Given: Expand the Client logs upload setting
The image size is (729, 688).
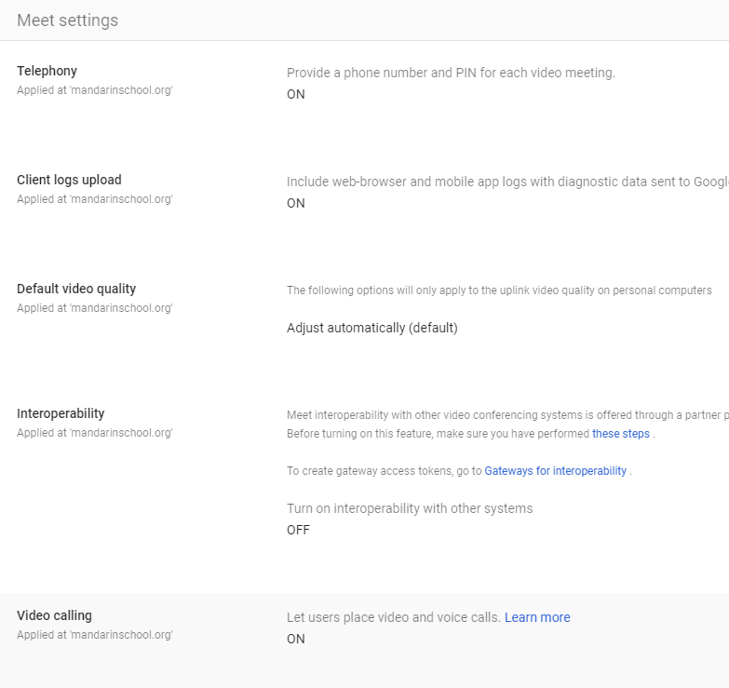Looking at the screenshot, I should [x=69, y=180].
